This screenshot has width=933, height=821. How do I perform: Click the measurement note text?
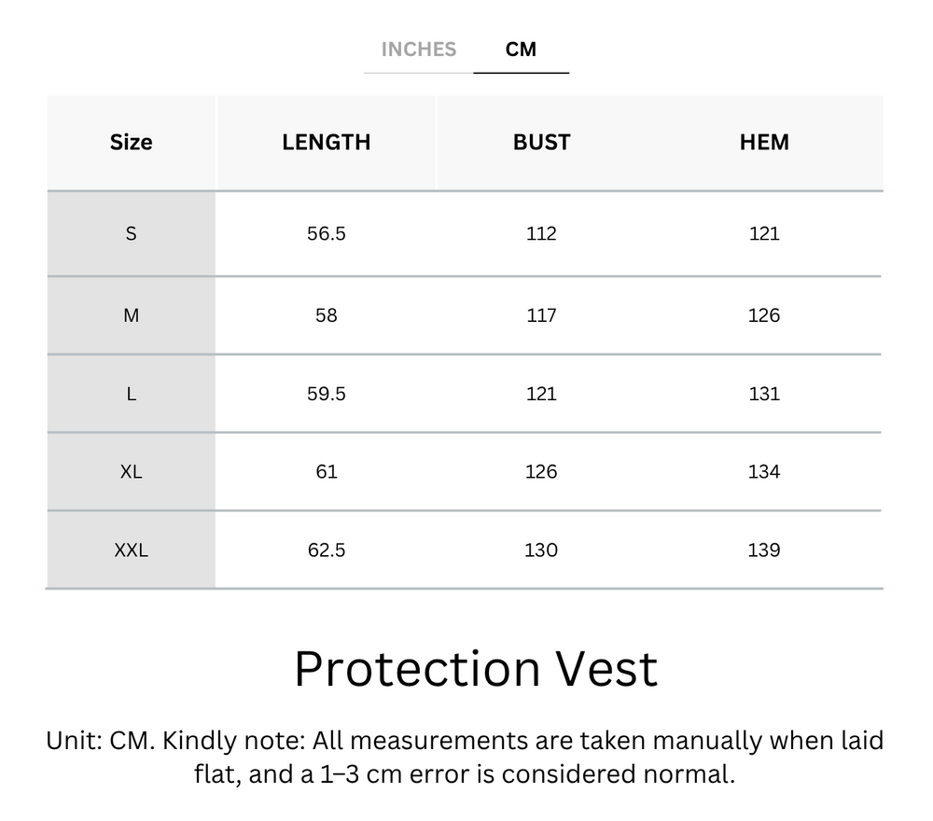click(x=465, y=758)
